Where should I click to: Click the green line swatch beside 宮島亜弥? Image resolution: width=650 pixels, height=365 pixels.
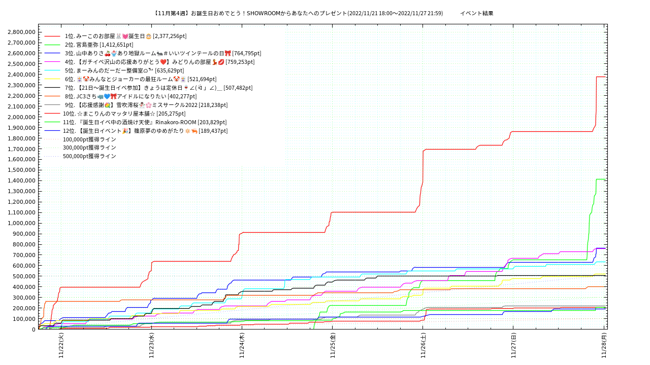[52, 45]
